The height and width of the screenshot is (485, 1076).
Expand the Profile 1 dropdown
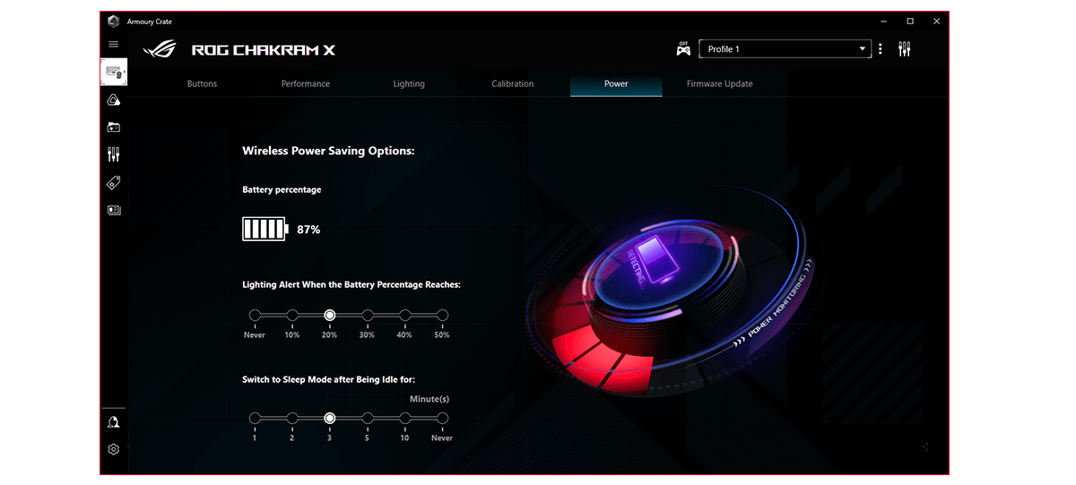[785, 49]
